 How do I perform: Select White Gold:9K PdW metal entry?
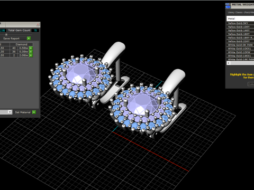[240, 45]
